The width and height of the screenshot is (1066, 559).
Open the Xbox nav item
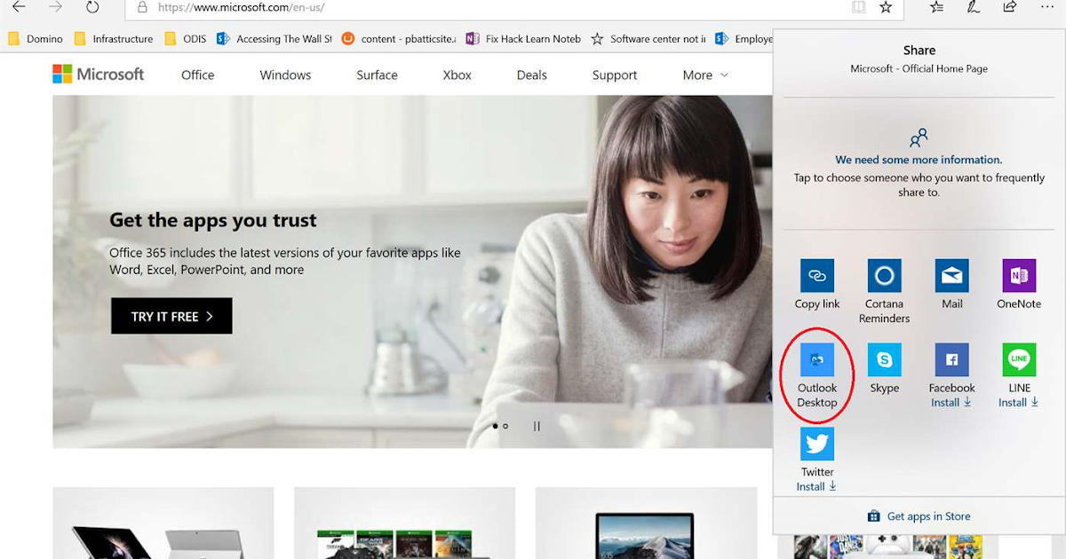(x=457, y=75)
